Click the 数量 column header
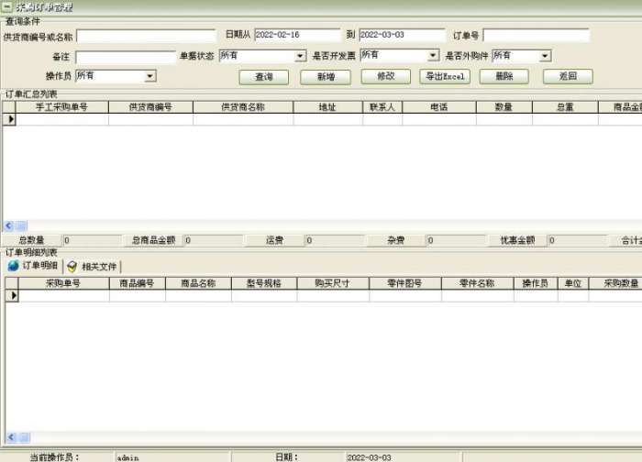 504,107
